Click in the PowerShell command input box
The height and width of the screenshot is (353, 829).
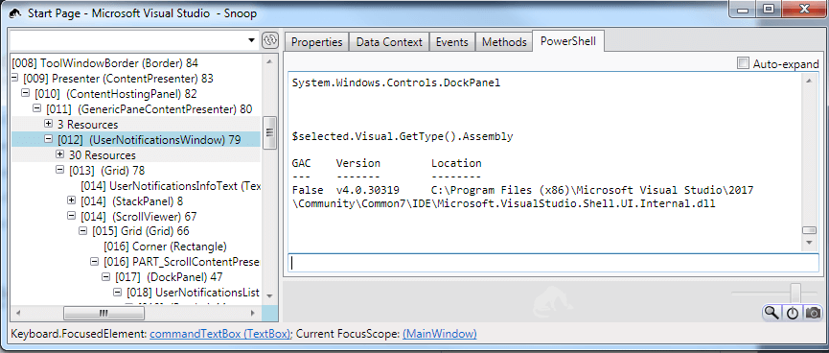(x=553, y=263)
